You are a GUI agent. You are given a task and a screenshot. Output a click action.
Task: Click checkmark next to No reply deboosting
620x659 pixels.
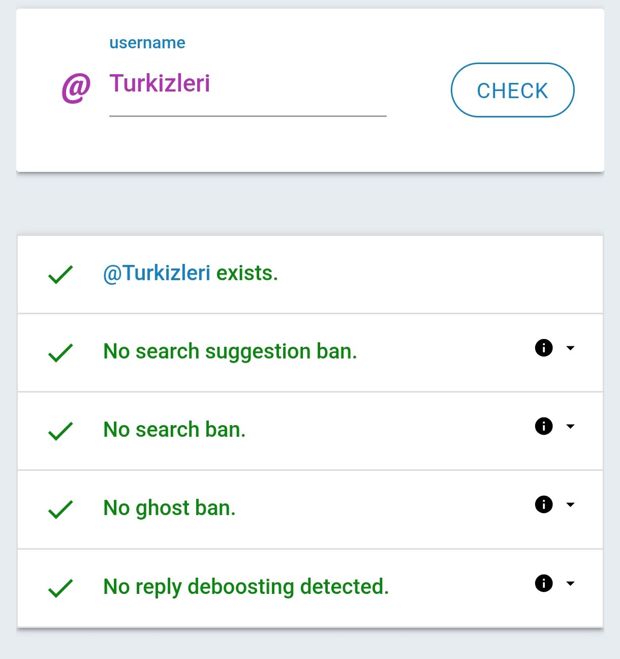(x=60, y=588)
